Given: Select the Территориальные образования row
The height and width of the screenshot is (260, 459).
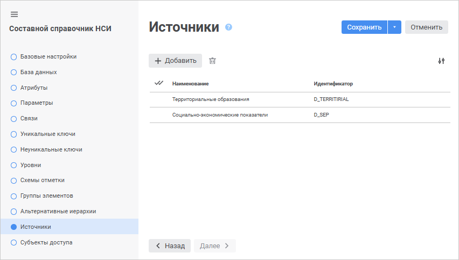Looking at the screenshot, I should pos(211,99).
